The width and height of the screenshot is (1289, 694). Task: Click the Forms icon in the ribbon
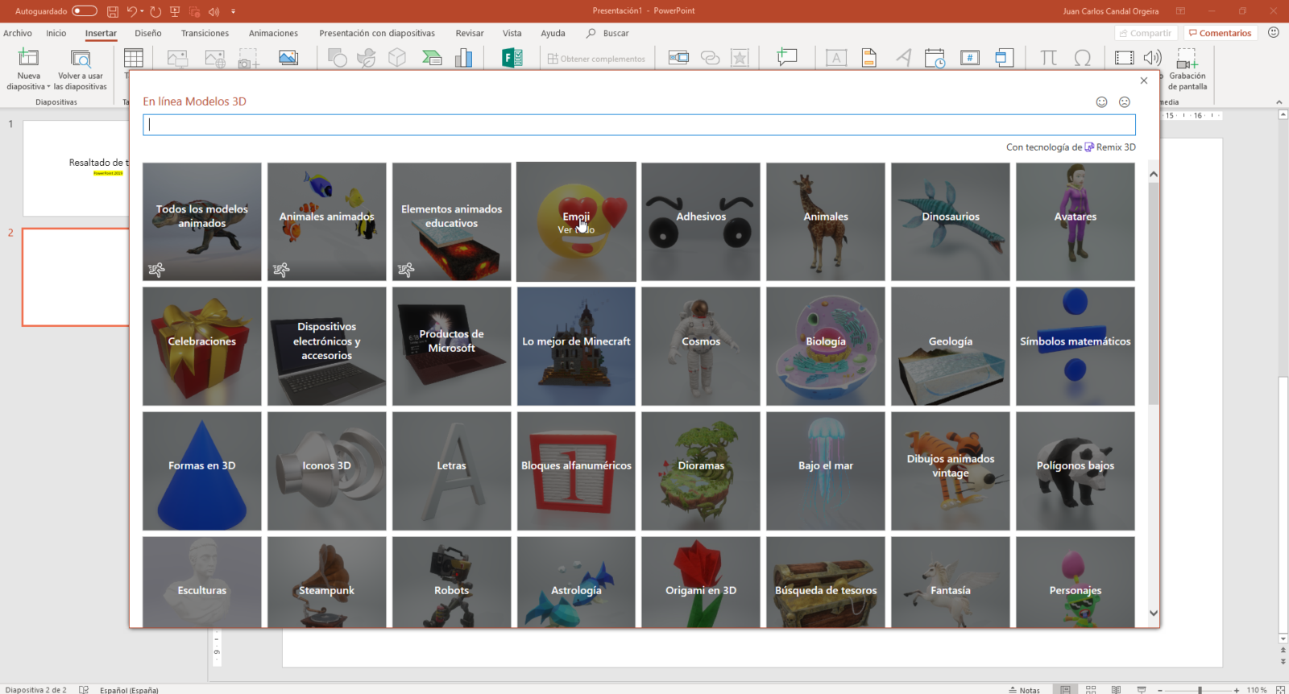pos(512,58)
